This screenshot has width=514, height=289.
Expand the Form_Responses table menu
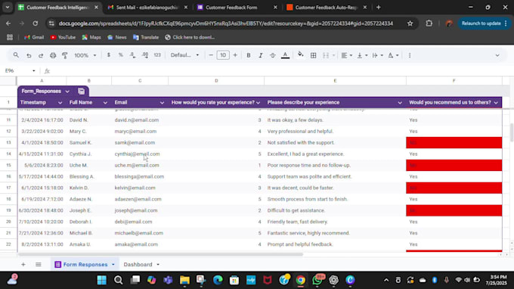[67, 92]
